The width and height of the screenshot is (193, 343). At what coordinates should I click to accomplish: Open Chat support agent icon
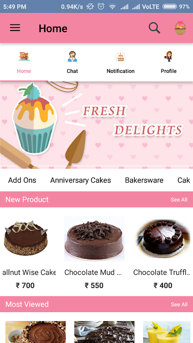click(72, 56)
